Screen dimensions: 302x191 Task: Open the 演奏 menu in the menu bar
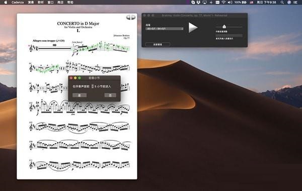coord(31,3)
